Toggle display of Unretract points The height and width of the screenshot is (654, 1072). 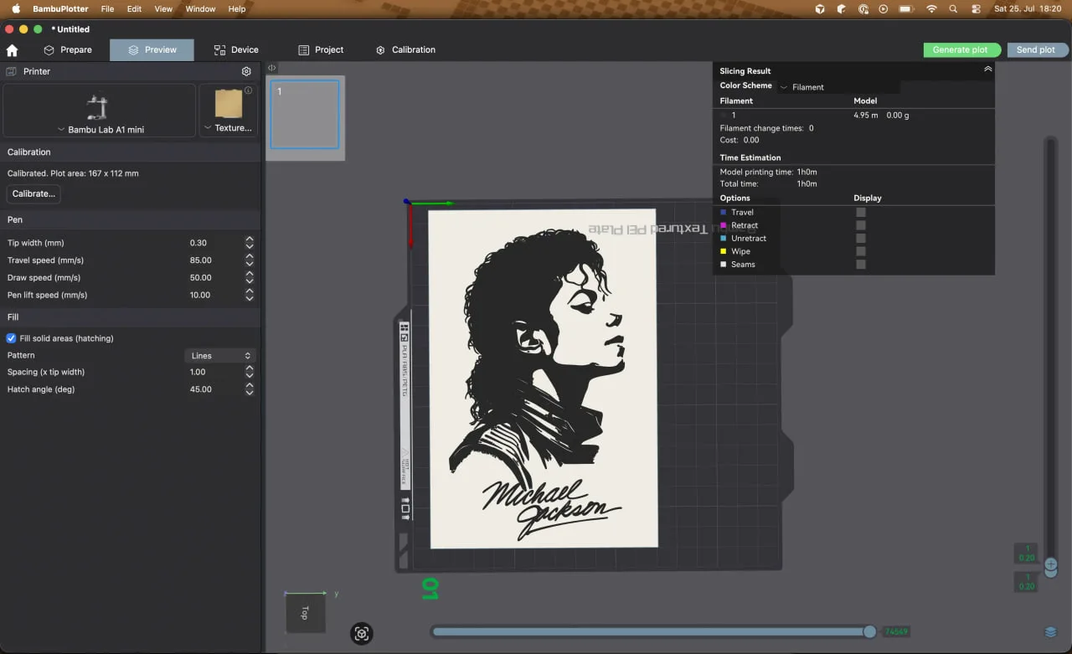[861, 239]
